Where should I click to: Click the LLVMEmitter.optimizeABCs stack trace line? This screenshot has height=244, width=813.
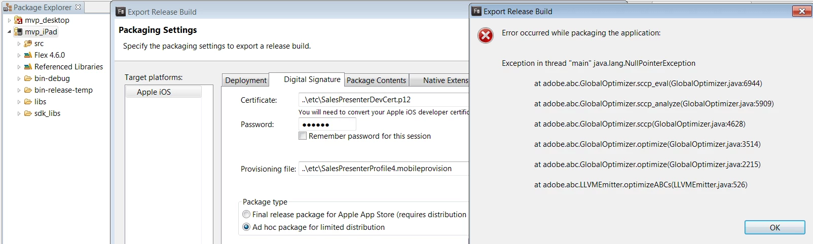click(x=641, y=185)
